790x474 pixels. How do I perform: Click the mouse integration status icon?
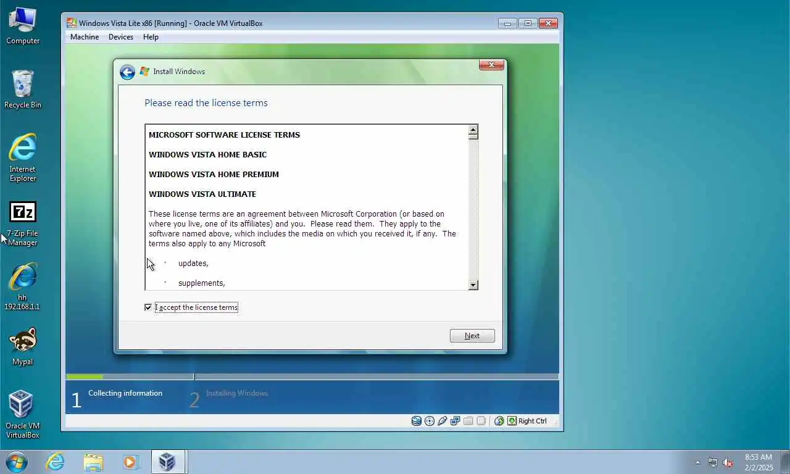pyautogui.click(x=499, y=421)
